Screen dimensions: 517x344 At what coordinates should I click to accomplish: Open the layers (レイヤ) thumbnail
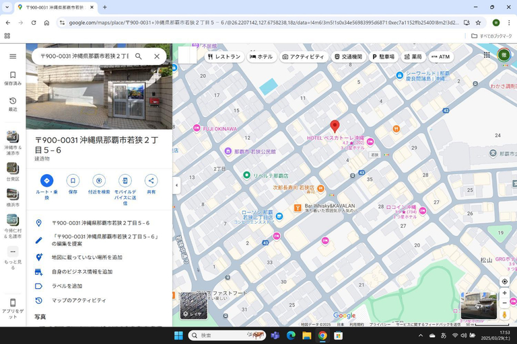point(194,306)
